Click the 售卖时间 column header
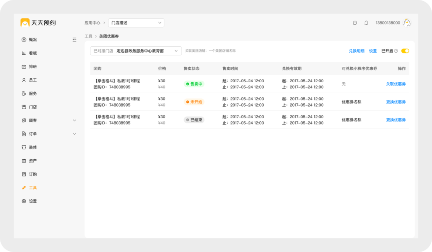This screenshot has width=432, height=252. tap(230, 69)
